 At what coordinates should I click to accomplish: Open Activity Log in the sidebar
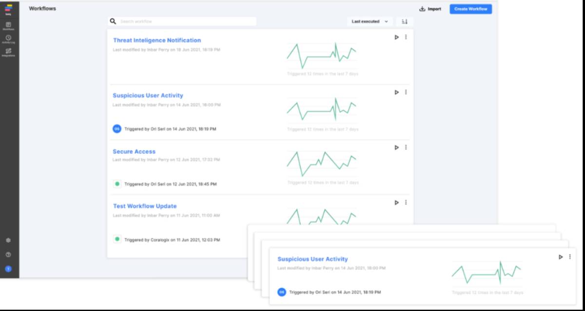[8, 38]
